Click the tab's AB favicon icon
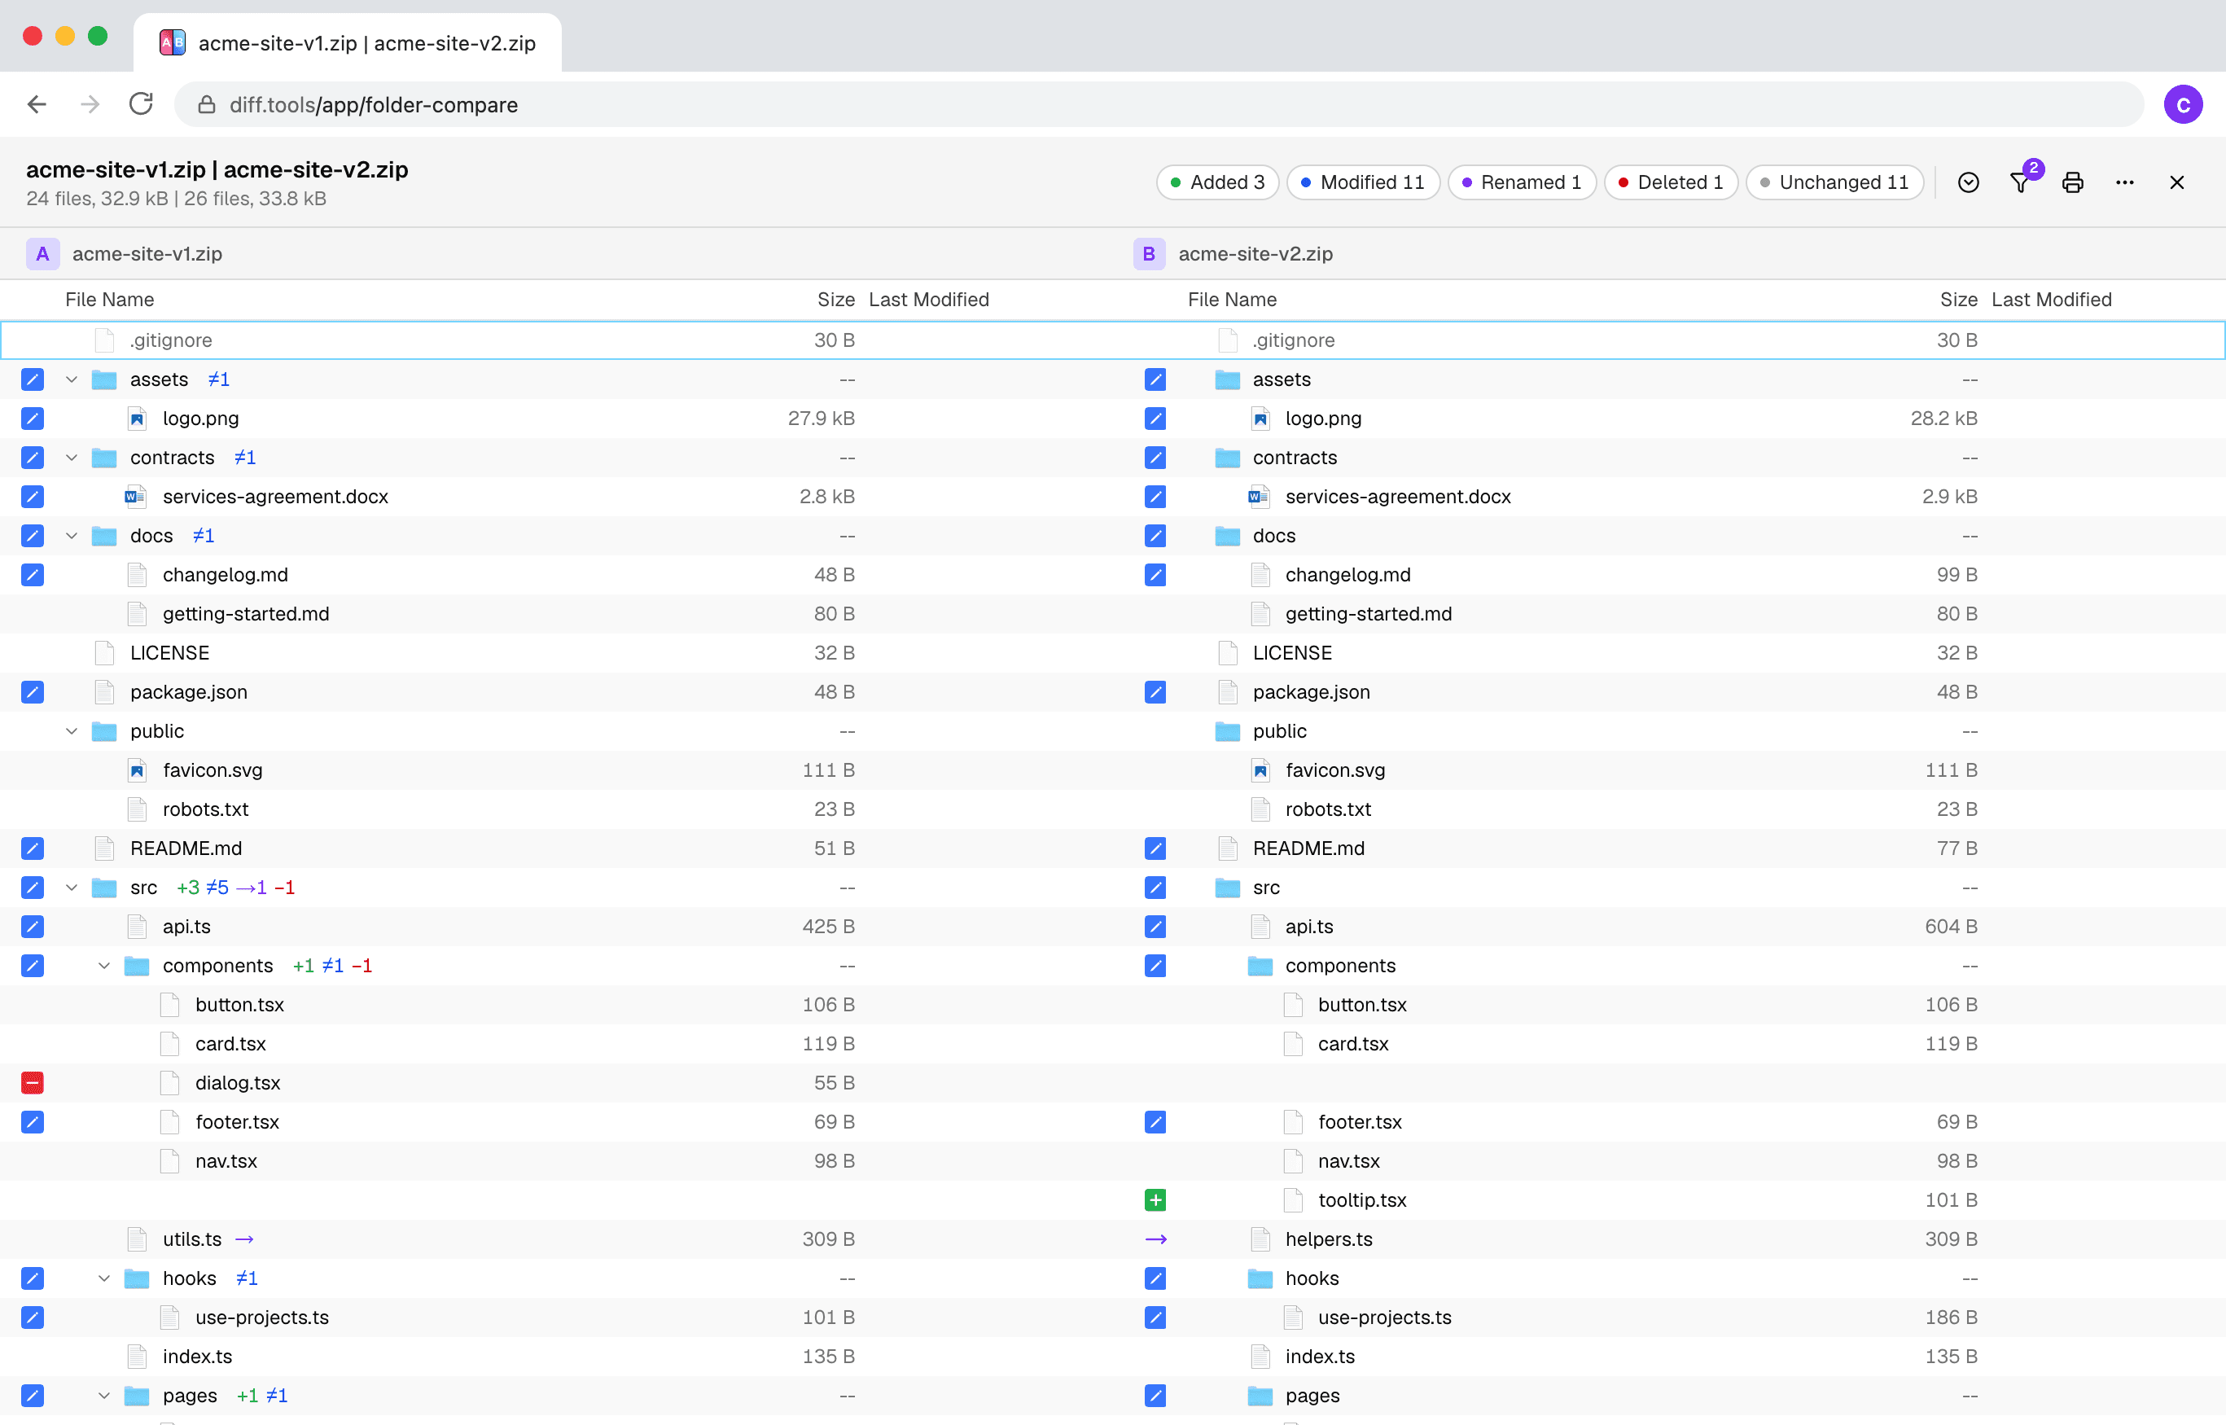This screenshot has height=1425, width=2226. 173,42
